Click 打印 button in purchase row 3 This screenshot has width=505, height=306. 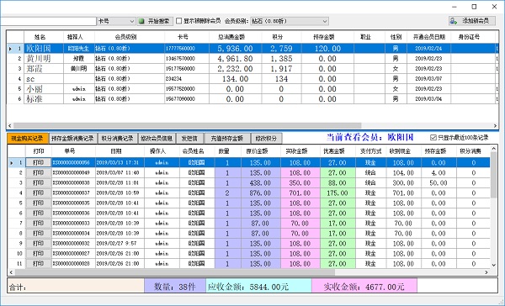pyautogui.click(x=39, y=183)
